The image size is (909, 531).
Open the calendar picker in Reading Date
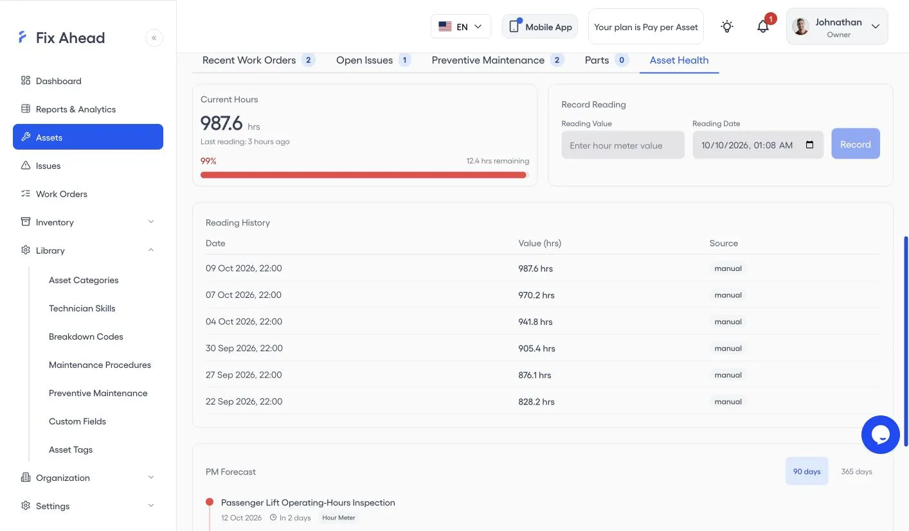tap(810, 145)
